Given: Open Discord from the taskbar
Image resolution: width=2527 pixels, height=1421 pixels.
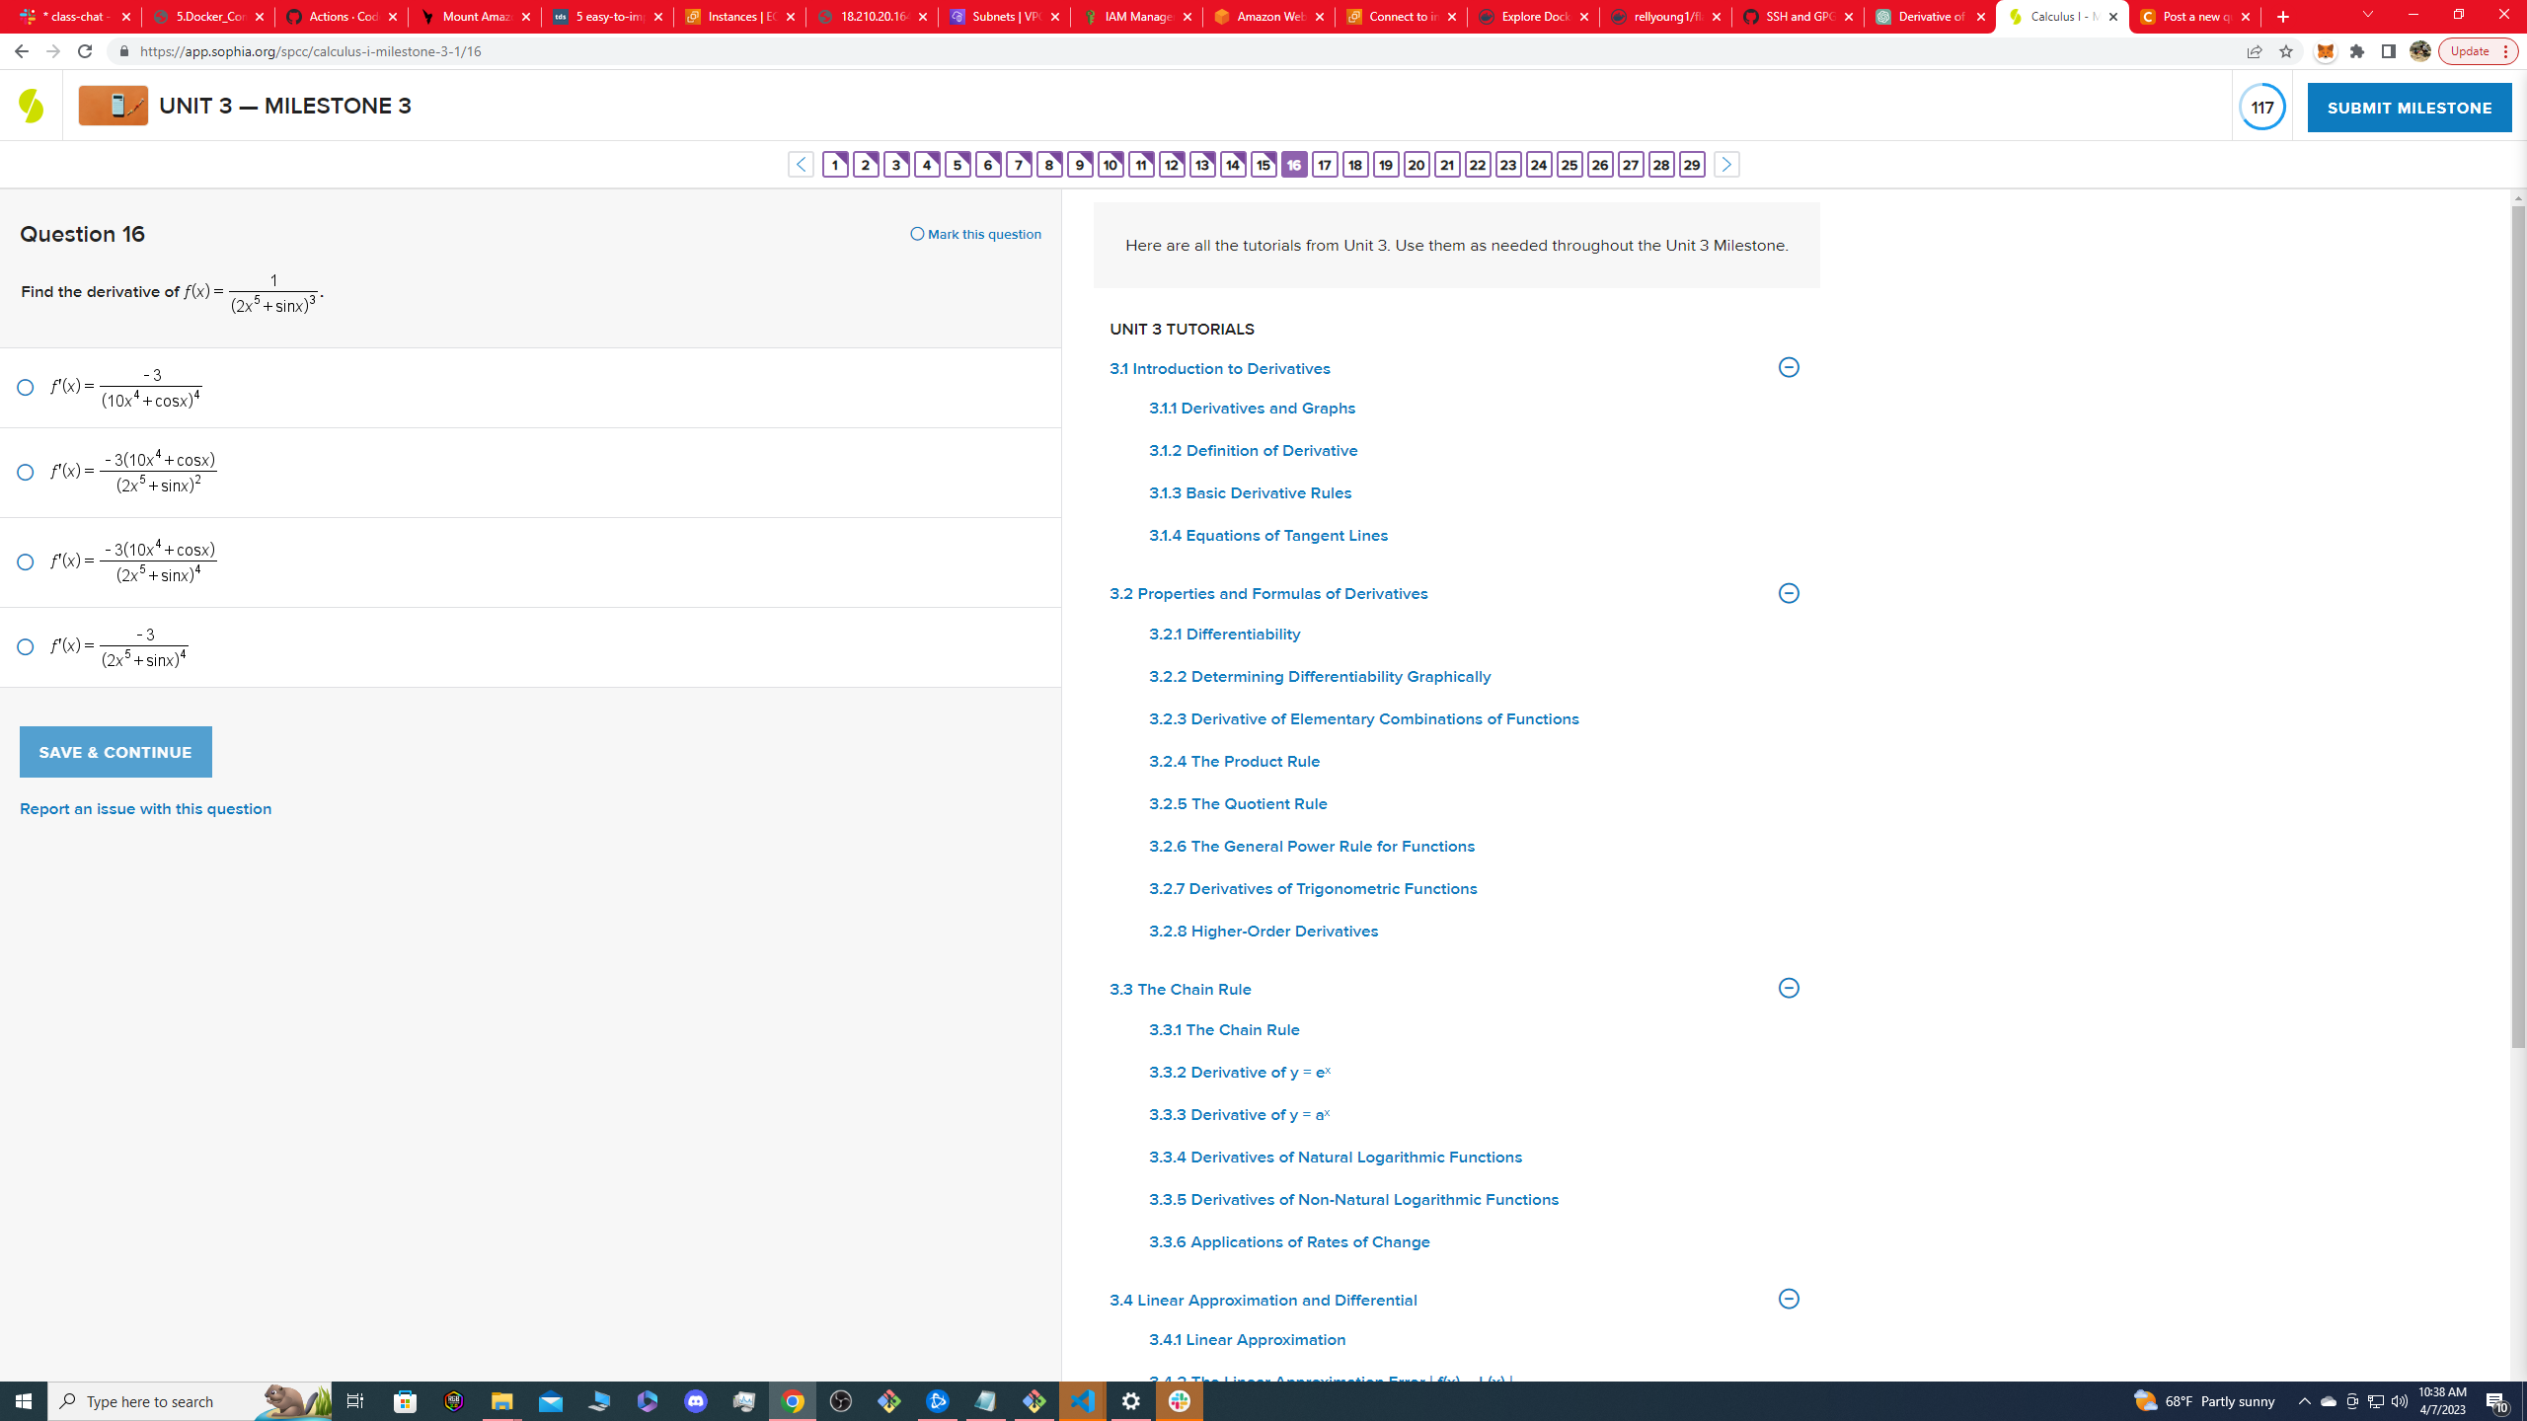Looking at the screenshot, I should (x=696, y=1401).
